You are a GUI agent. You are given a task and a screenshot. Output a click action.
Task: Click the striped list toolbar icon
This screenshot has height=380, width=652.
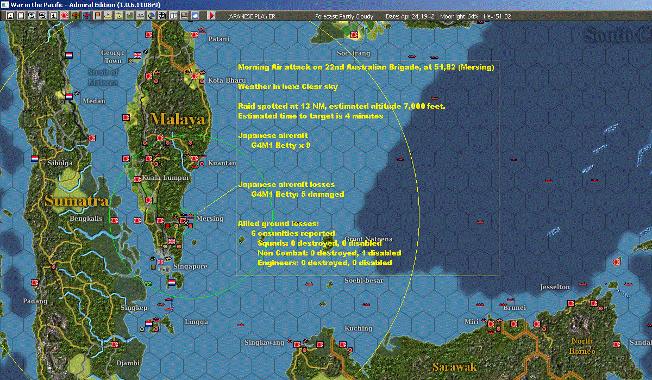coord(184,16)
